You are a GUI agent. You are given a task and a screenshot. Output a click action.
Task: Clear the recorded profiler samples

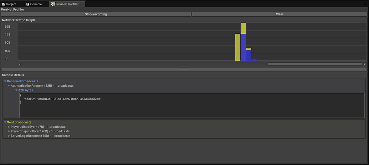click(x=280, y=14)
